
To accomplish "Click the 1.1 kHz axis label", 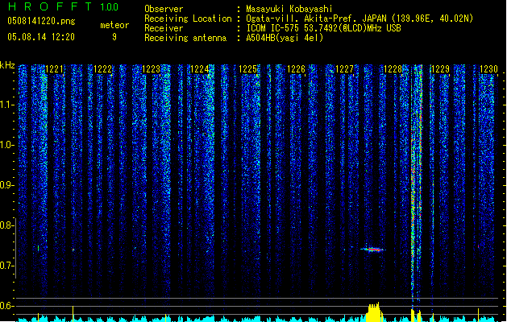I will point(6,105).
